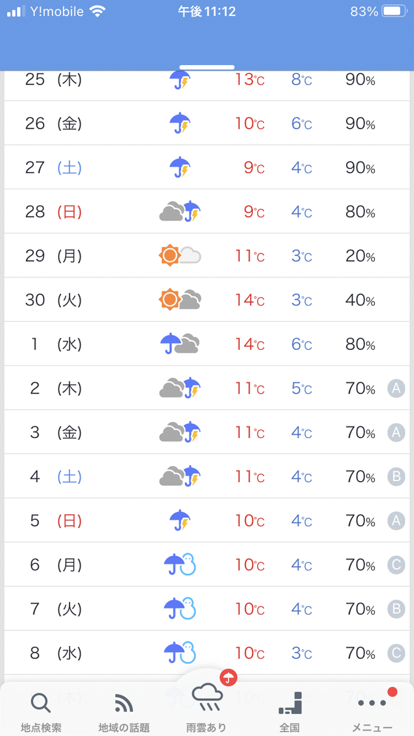Image resolution: width=414 pixels, height=736 pixels.
Task: Tap reliability badge A on 2 (木)
Action: 396,388
